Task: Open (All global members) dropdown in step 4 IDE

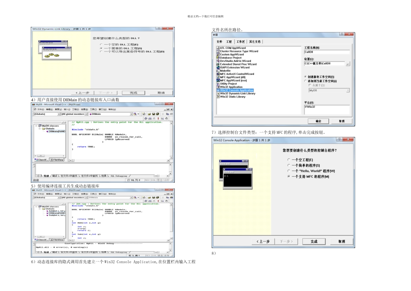Action: pyautogui.click(x=86, y=114)
